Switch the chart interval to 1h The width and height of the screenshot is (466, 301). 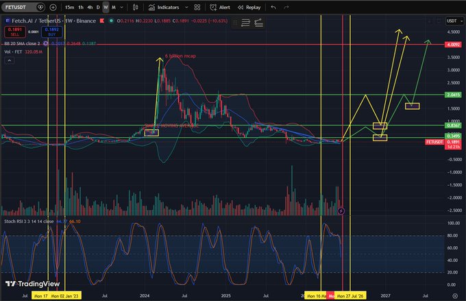click(81, 7)
